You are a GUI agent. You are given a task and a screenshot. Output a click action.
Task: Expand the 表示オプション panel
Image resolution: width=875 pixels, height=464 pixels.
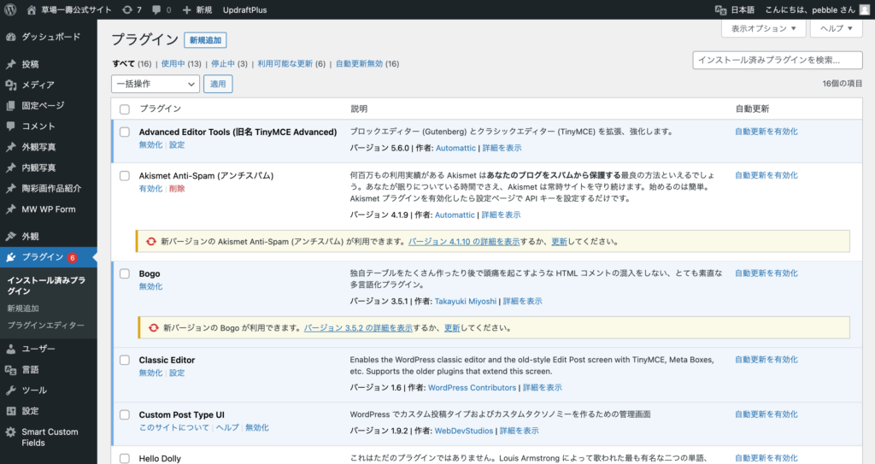[764, 28]
